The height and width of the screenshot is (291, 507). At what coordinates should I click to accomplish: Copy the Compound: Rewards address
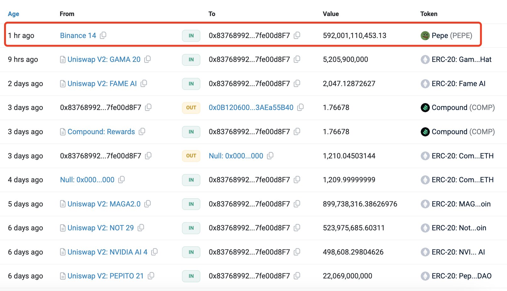[x=142, y=132]
